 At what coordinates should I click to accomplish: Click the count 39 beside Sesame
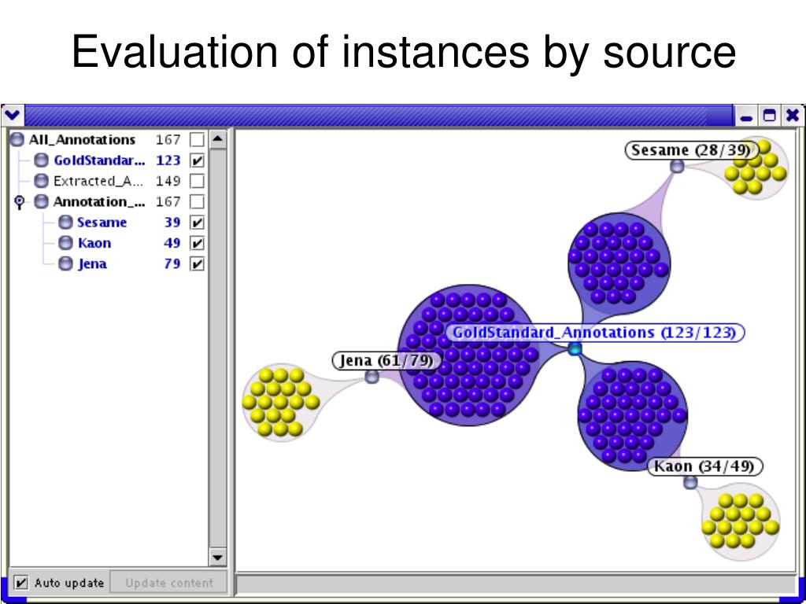[x=172, y=223]
